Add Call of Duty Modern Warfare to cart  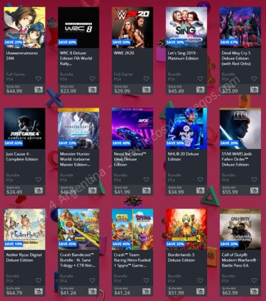pos(254,291)
